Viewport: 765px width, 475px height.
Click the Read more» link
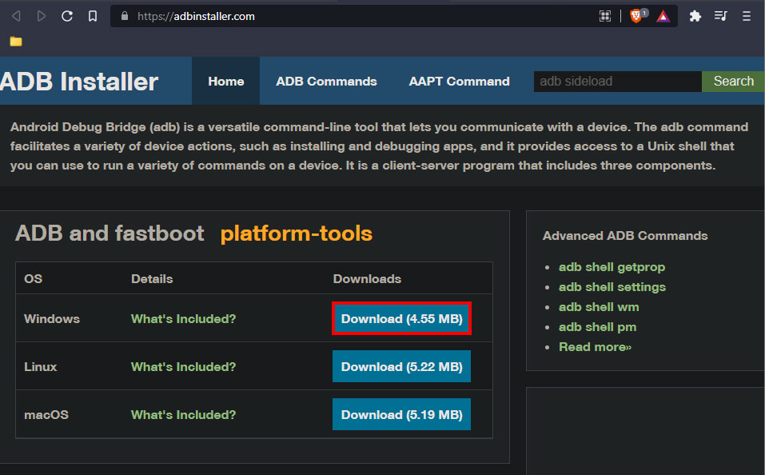[596, 347]
